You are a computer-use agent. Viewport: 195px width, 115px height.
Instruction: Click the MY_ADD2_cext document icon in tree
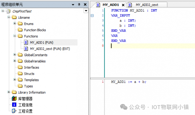[x=26, y=49]
